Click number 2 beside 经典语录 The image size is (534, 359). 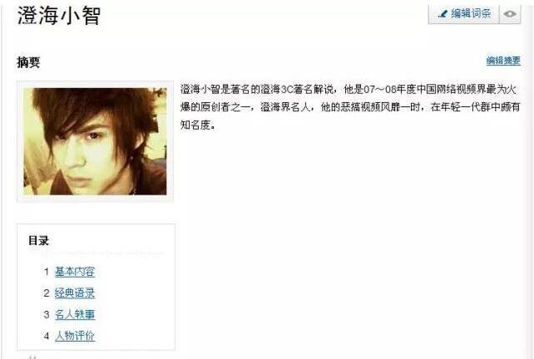click(47, 293)
